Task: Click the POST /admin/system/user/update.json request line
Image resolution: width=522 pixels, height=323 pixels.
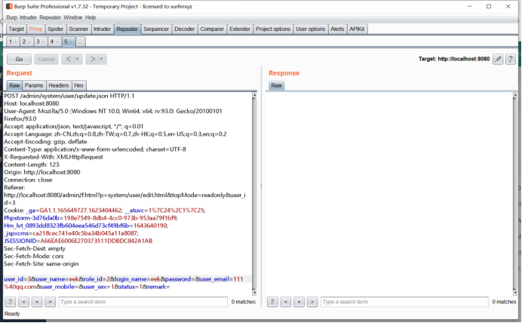Action: point(69,96)
